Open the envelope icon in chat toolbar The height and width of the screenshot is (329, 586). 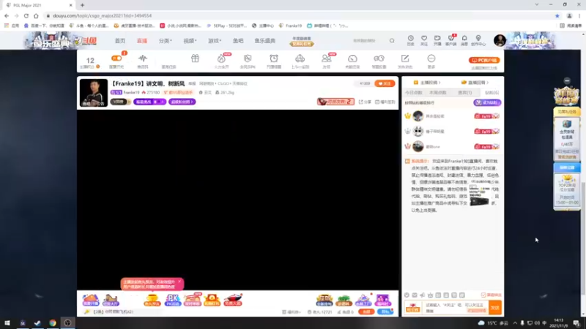[x=415, y=295]
